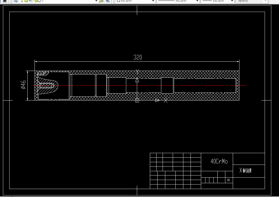Click the square grip below the shaft

pyautogui.click(x=137, y=100)
